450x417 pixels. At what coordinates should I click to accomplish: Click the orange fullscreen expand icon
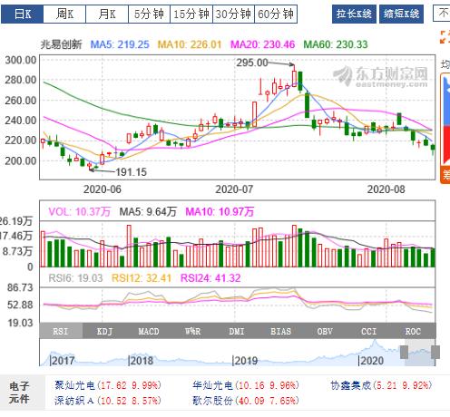tap(445, 37)
